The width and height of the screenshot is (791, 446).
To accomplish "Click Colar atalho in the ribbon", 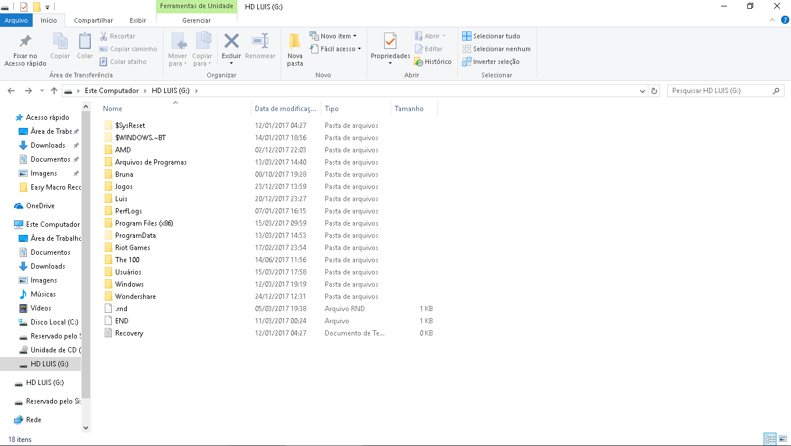I will [x=123, y=62].
